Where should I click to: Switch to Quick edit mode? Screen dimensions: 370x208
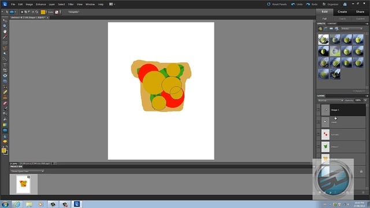[x=342, y=18]
